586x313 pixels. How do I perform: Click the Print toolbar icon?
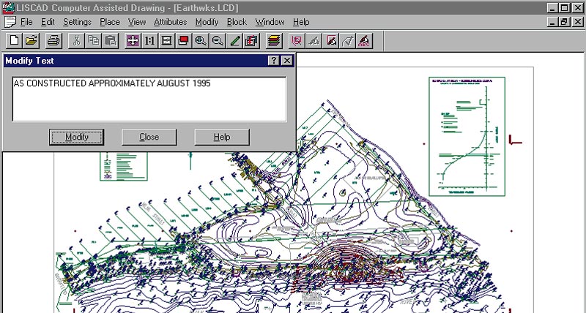53,40
